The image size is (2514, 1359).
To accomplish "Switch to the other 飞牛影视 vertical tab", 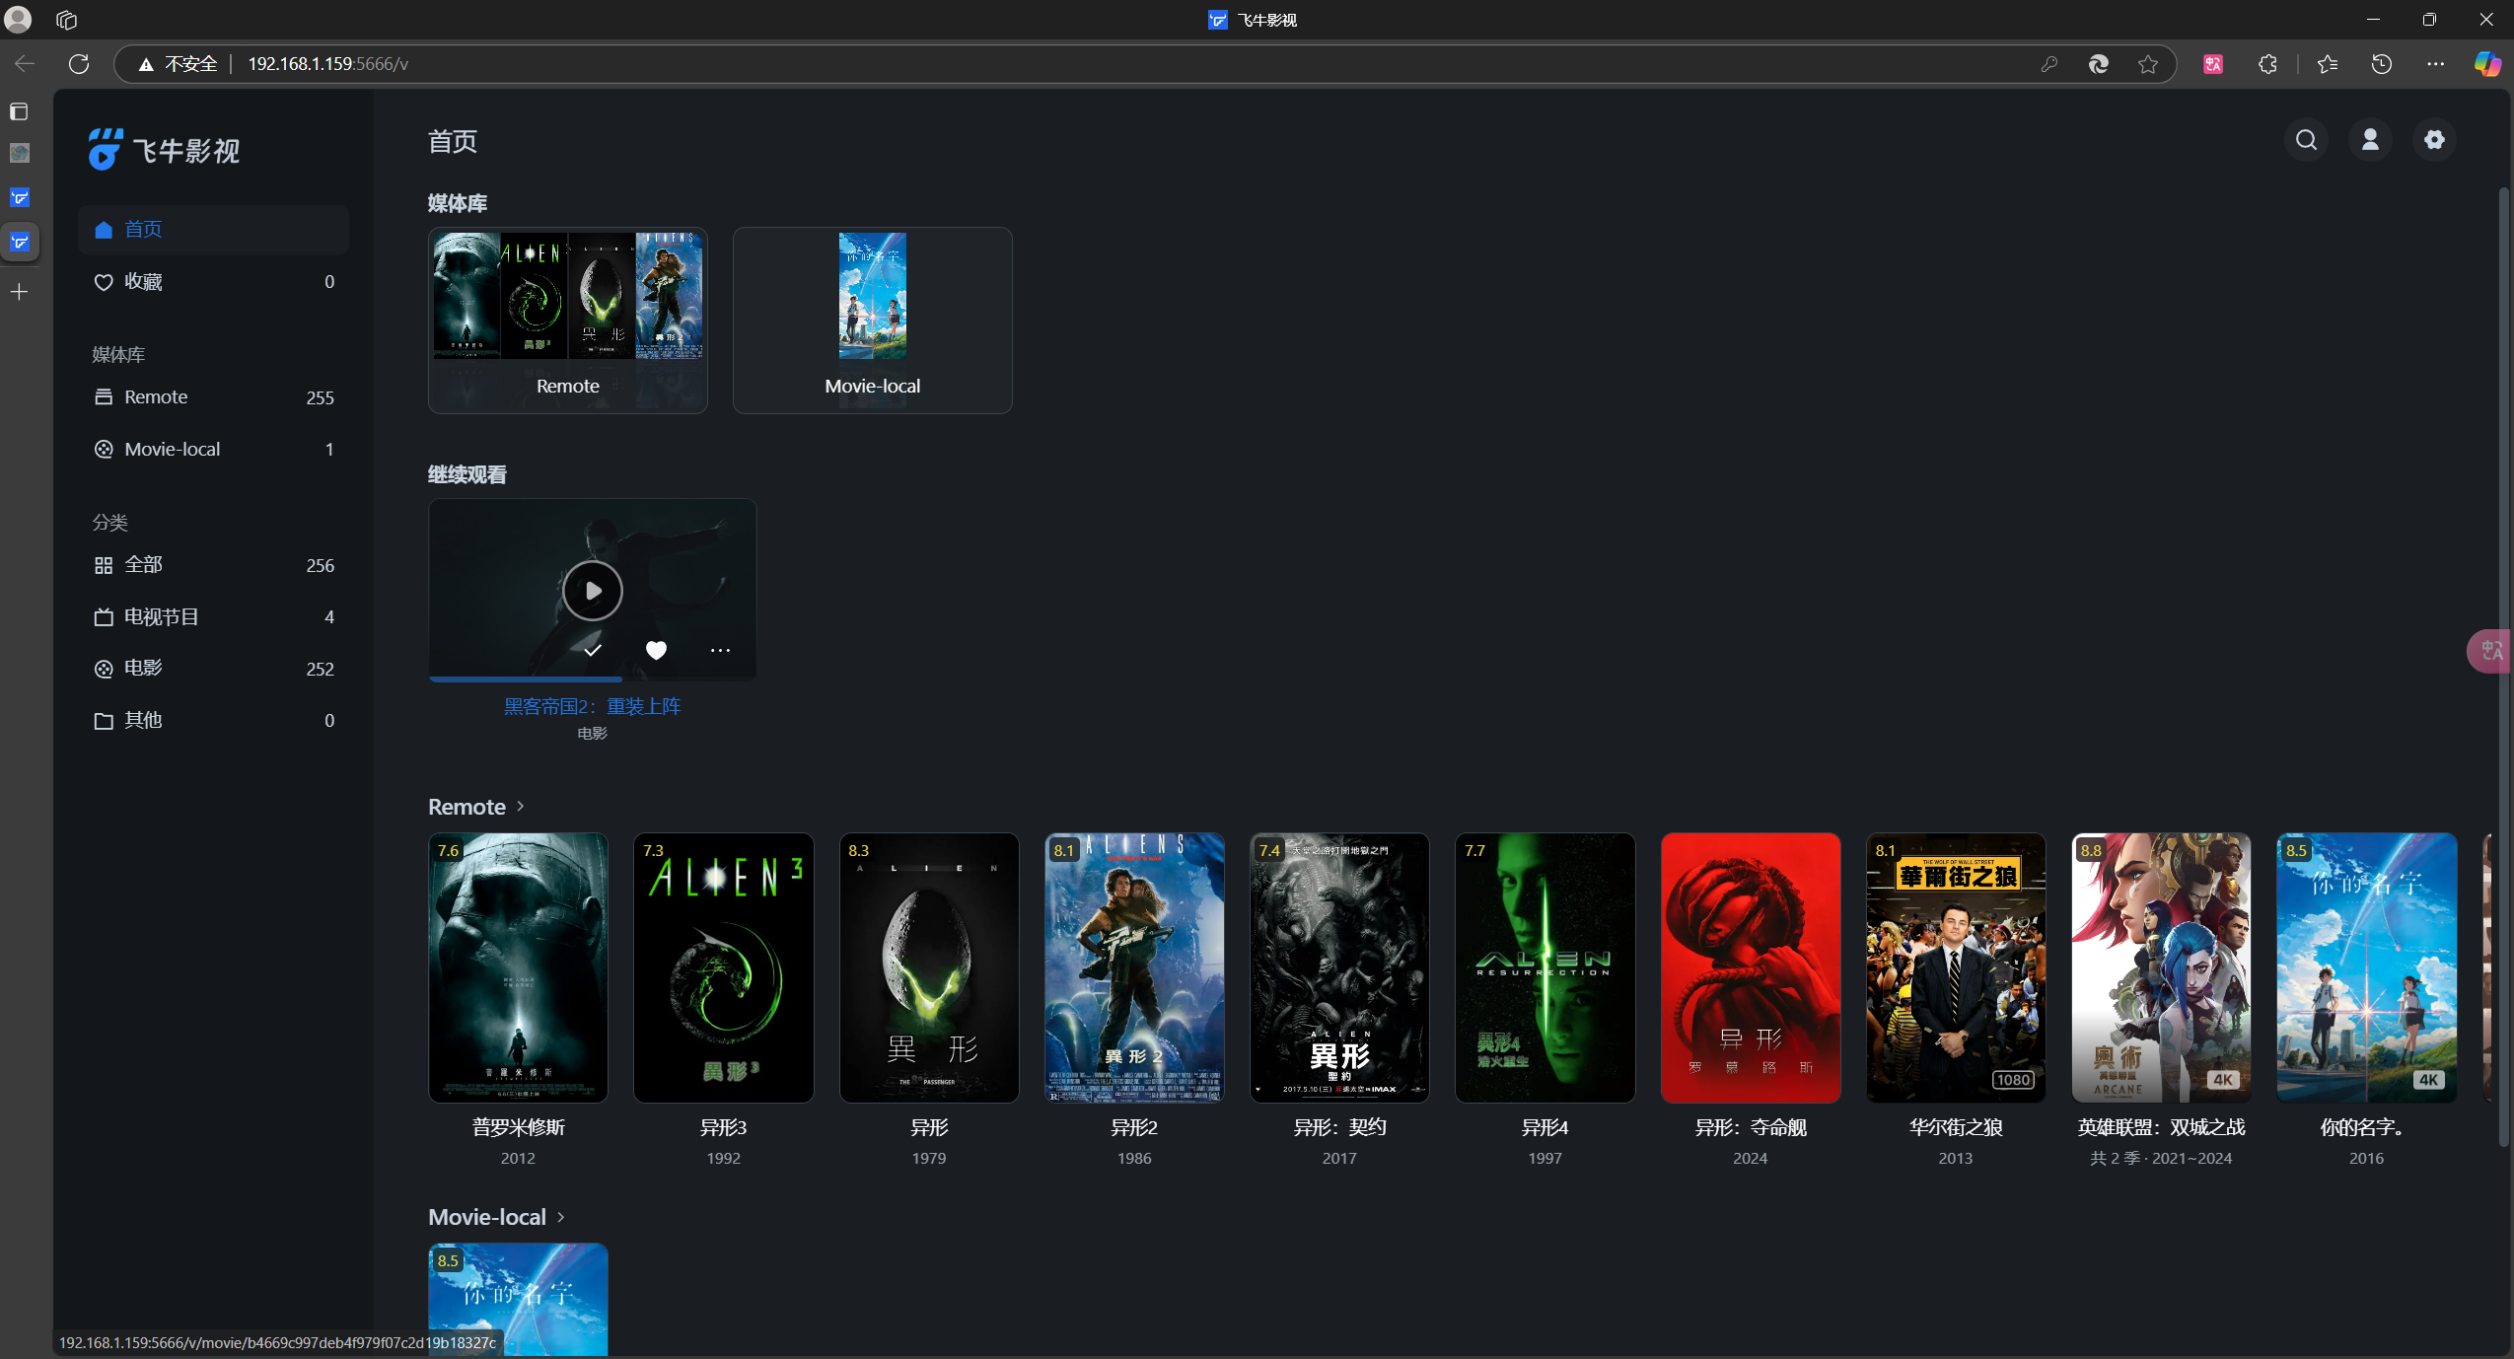I will click(x=19, y=197).
